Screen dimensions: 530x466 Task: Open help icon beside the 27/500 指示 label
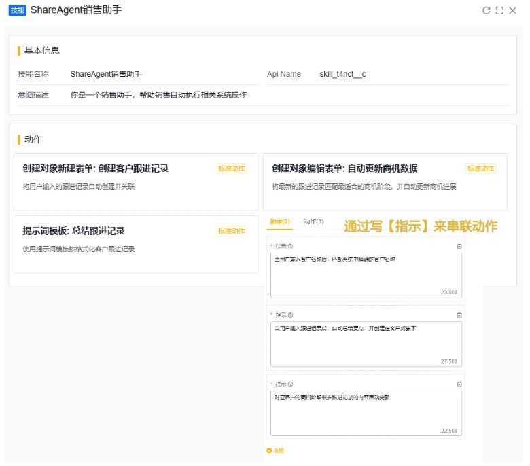click(290, 315)
